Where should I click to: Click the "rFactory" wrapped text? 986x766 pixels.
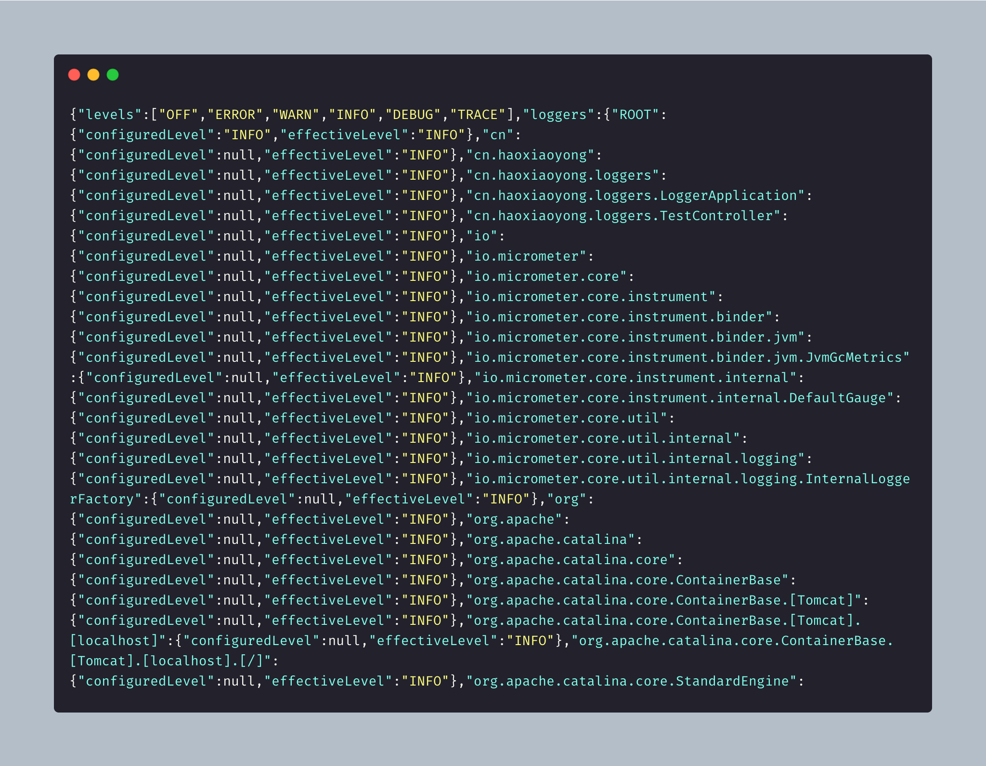coord(102,499)
